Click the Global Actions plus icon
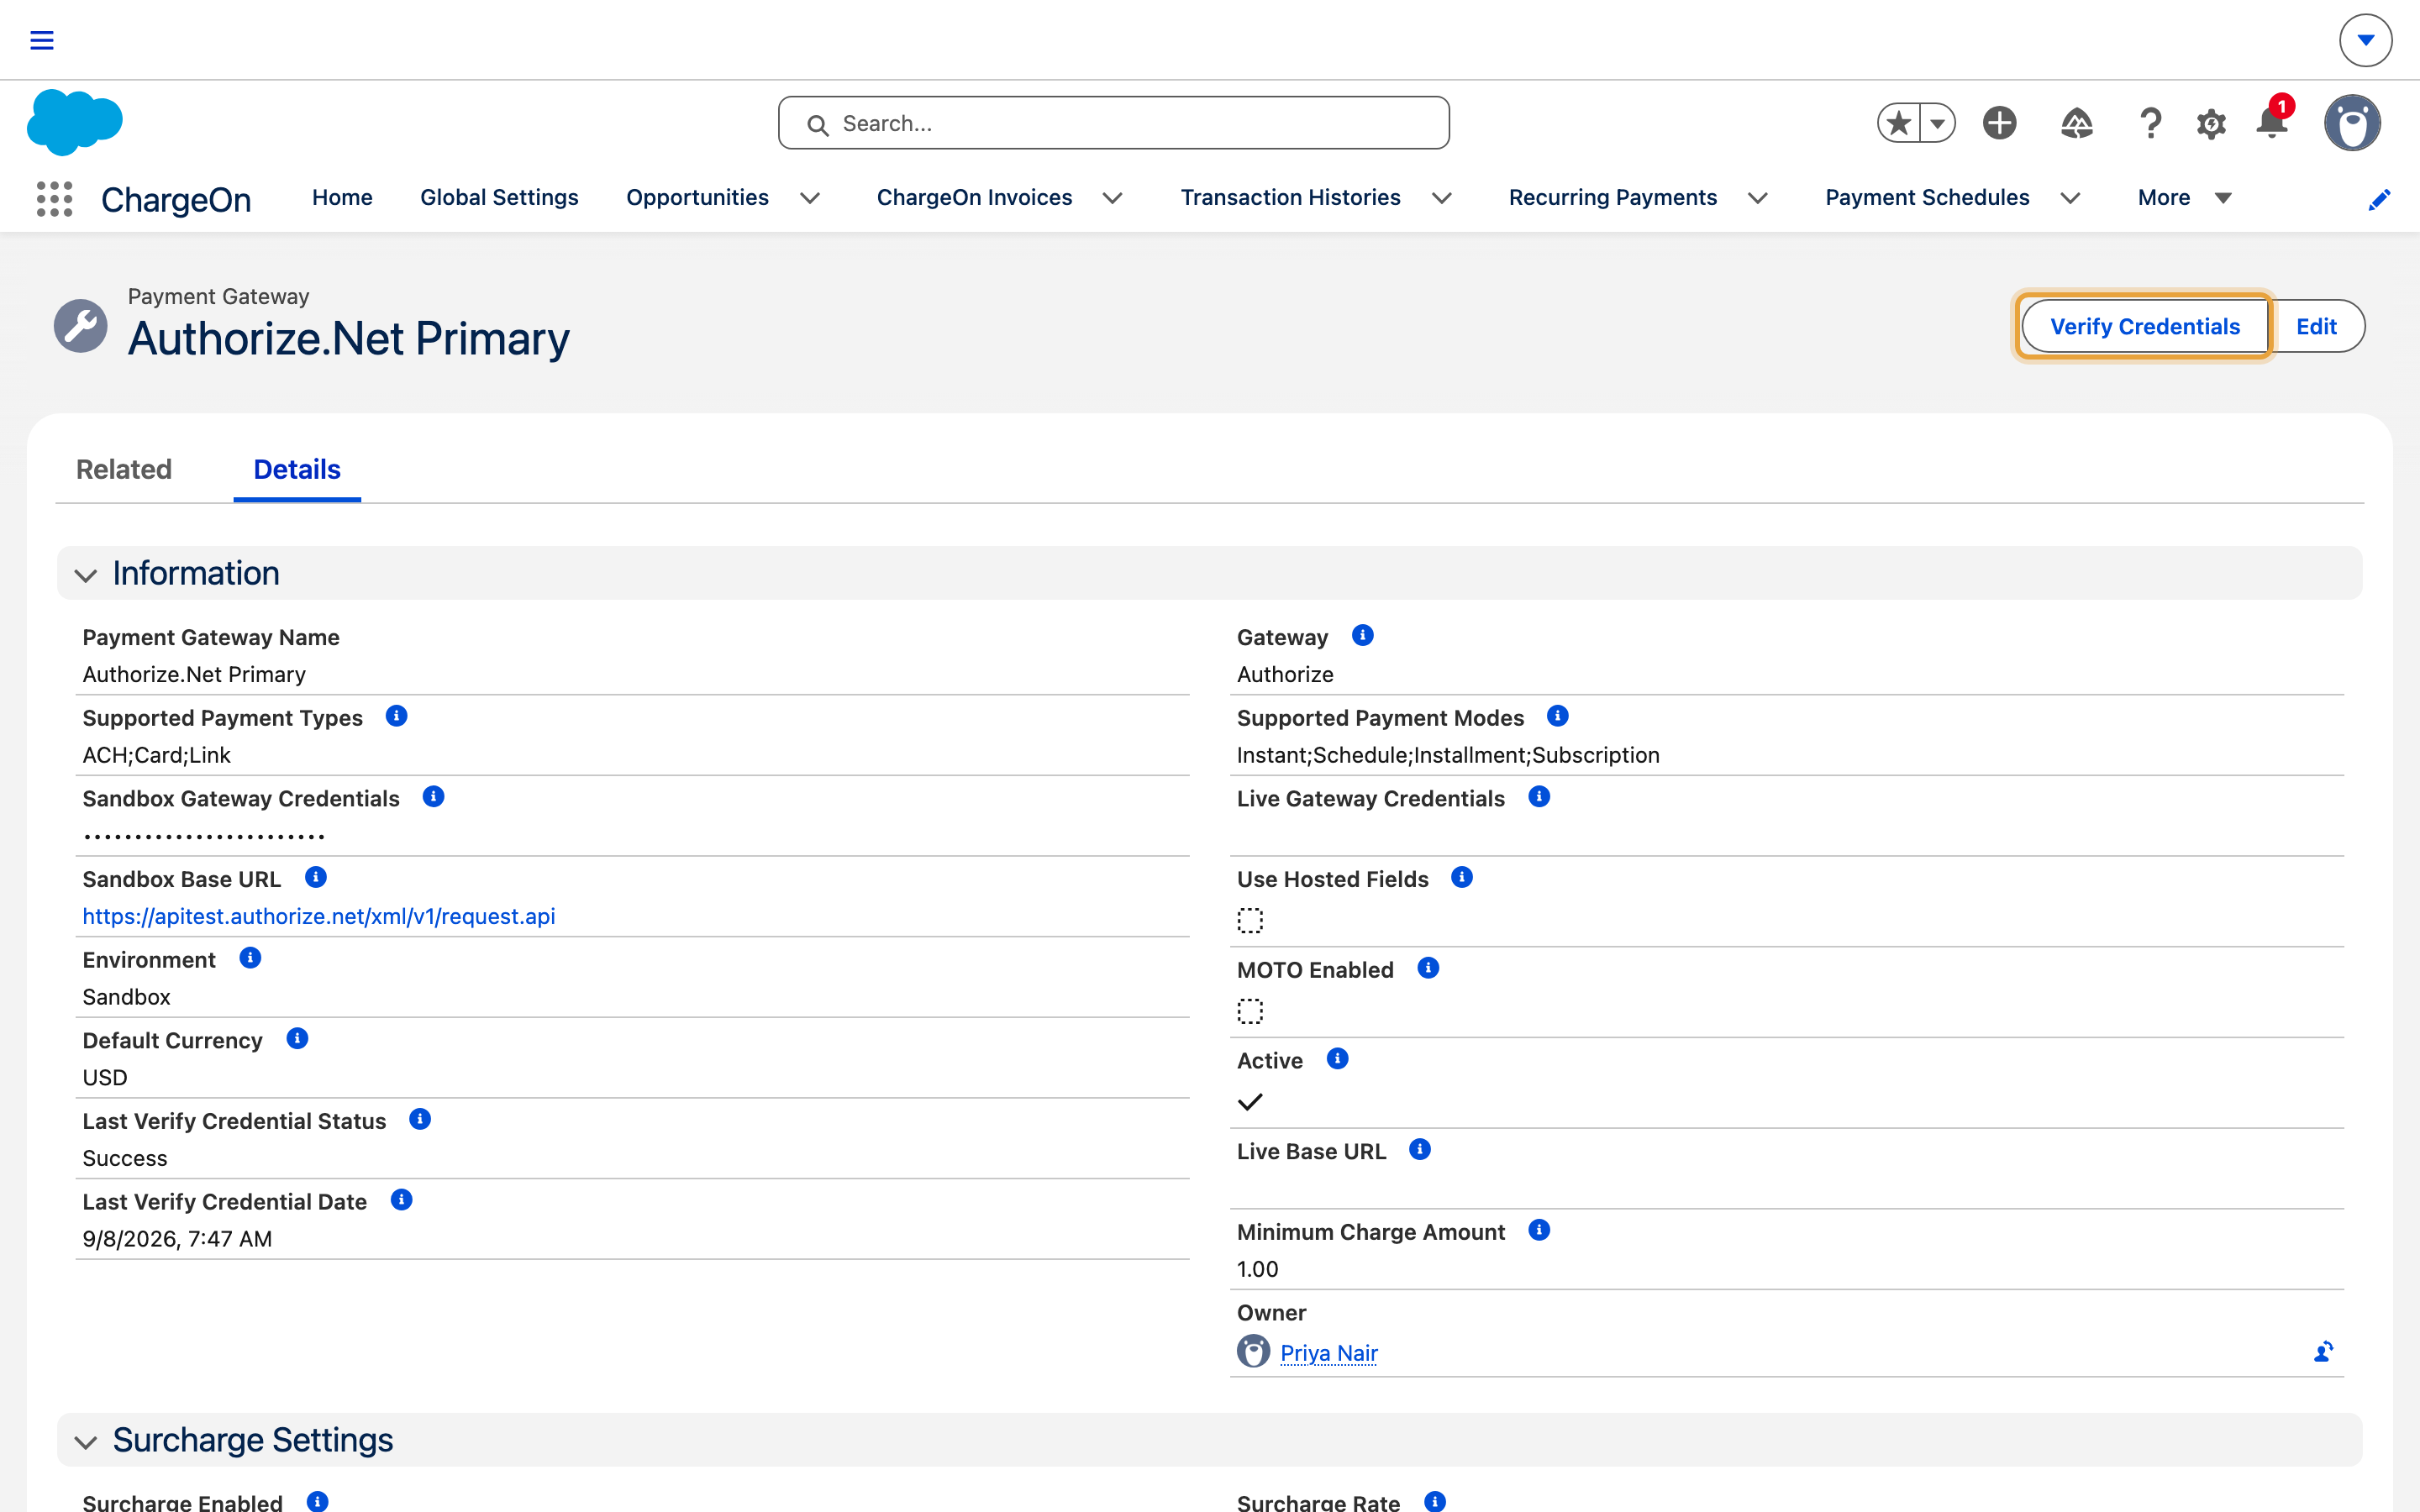This screenshot has height=1512, width=2420. pyautogui.click(x=1999, y=123)
